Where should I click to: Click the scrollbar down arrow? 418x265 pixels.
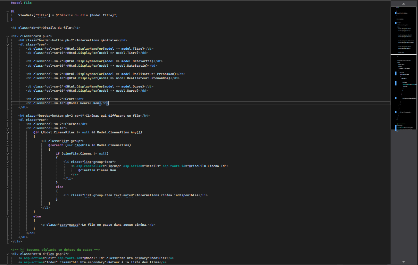point(403,262)
